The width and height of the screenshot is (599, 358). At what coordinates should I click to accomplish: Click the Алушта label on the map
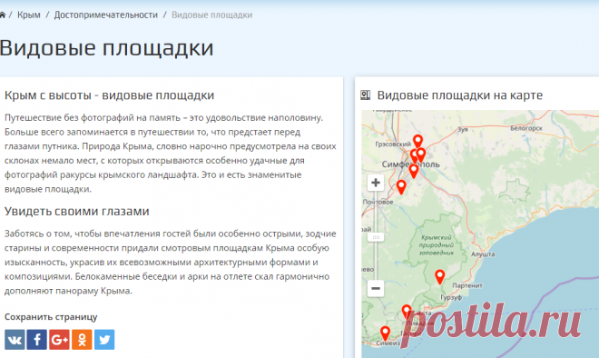click(x=483, y=254)
